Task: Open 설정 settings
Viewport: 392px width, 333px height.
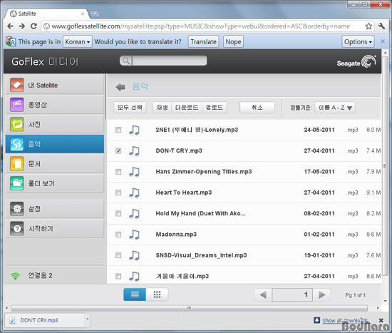Action: tap(55, 209)
